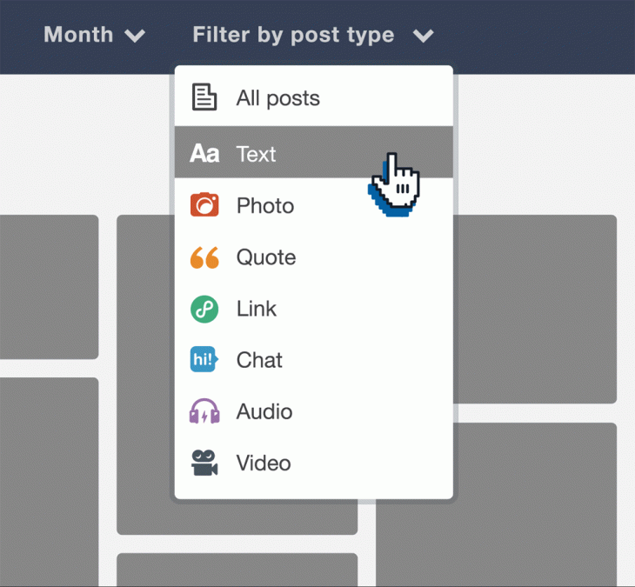Screen dimensions: 635x587
Task: Open the gray post thumbnail at top right
Action: [535, 309]
